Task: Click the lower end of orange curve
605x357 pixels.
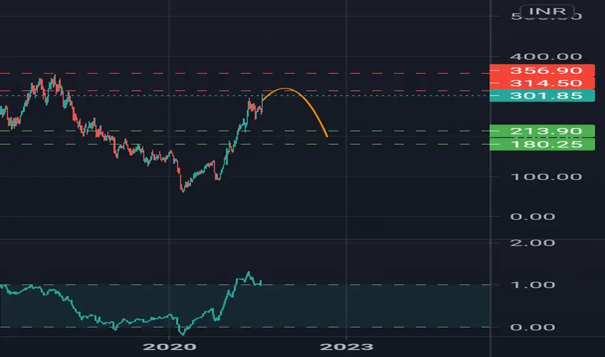Action: tap(327, 136)
